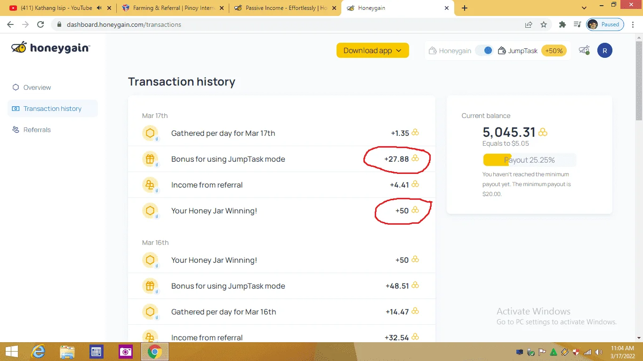Mute the YouTube tab audio icon
Image resolution: width=643 pixels, height=361 pixels.
point(99,8)
